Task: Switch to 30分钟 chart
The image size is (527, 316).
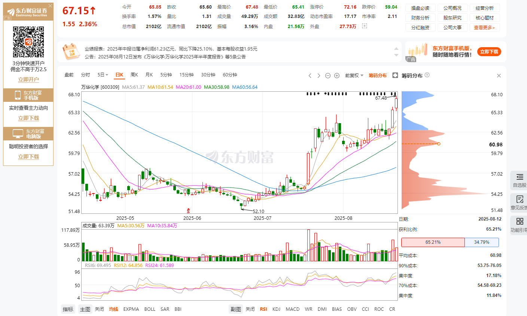Action: click(208, 75)
